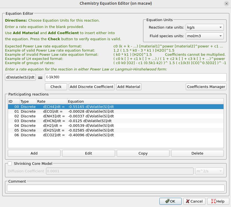Click the OK button with checkmark icon
The width and height of the screenshot is (231, 207).
(170, 201)
